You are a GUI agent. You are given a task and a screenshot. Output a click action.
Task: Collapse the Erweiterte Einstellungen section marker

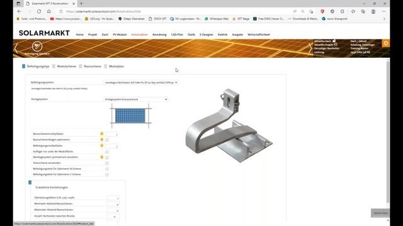(x=30, y=182)
